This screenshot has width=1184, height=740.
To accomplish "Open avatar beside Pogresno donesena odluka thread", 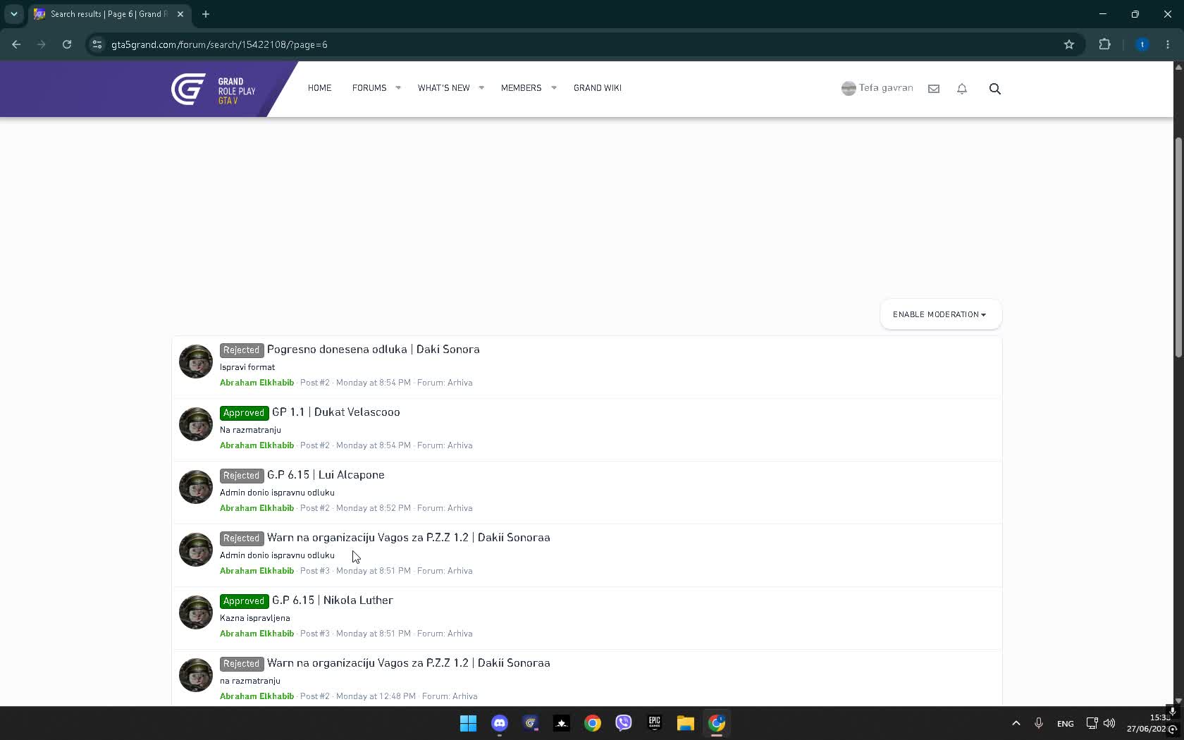I will (195, 362).
